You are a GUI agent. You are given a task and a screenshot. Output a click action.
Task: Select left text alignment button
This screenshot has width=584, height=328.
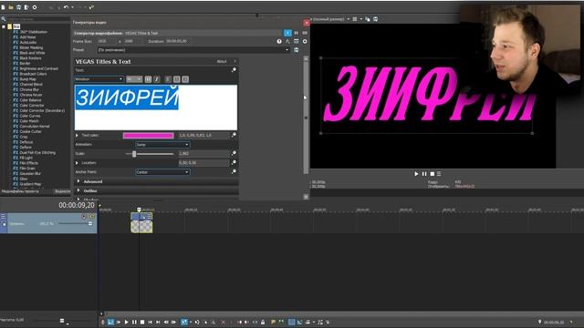click(x=168, y=79)
